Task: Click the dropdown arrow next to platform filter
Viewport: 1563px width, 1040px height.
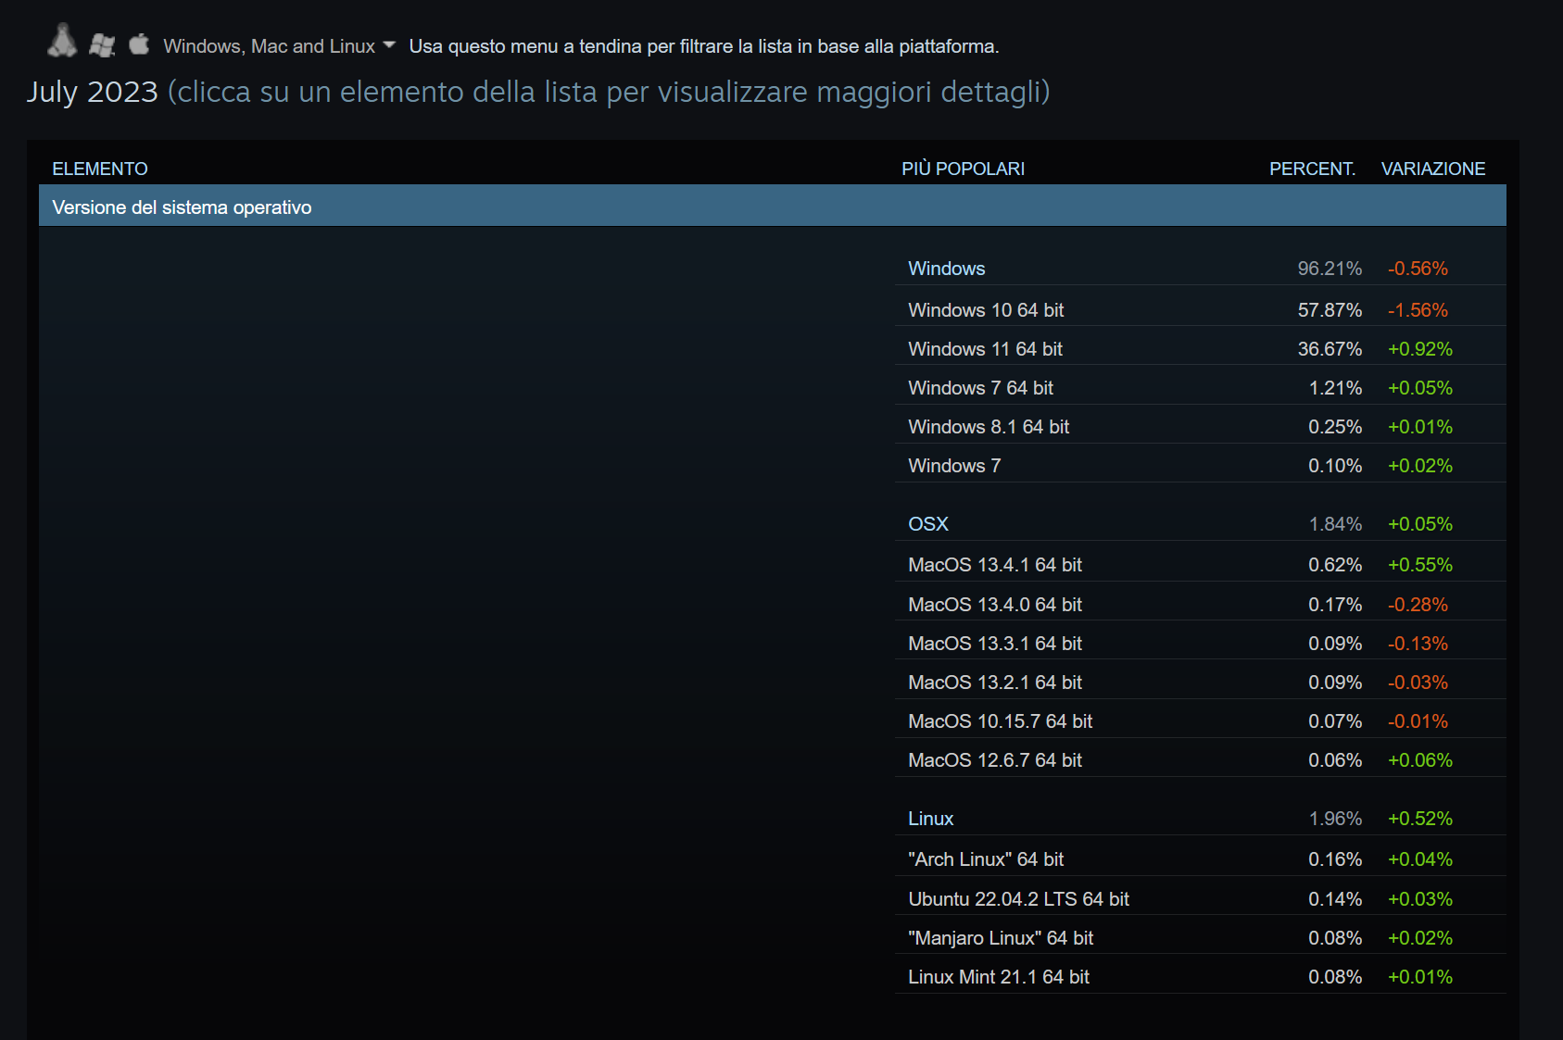Action: click(389, 45)
